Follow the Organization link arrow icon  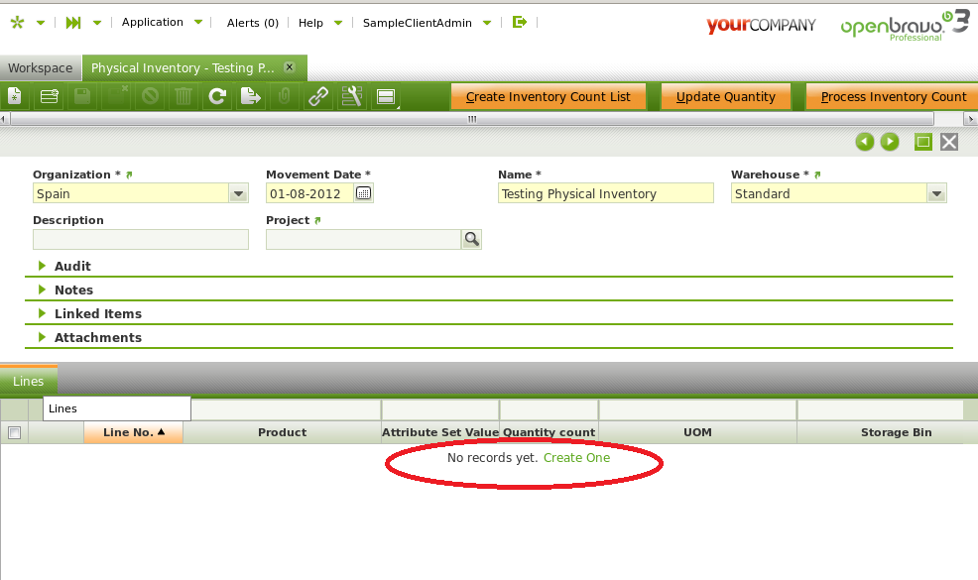pyautogui.click(x=129, y=174)
